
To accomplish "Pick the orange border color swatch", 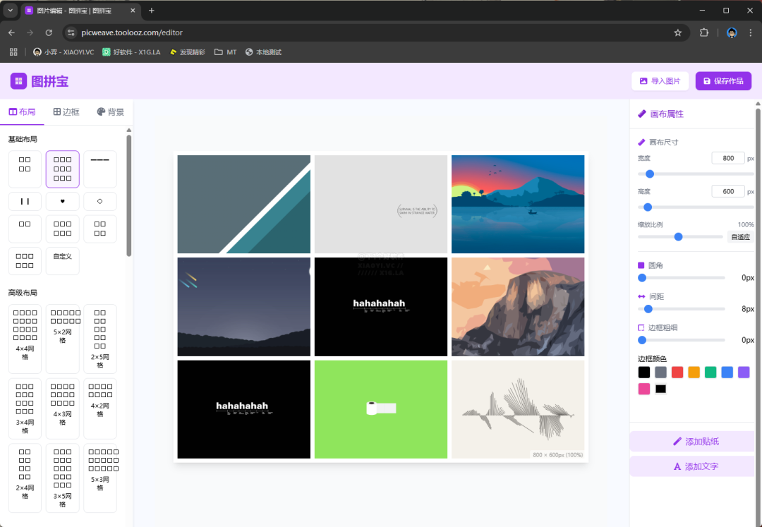I will 694,372.
